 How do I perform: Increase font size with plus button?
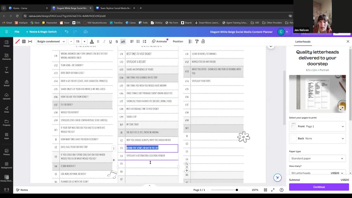point(84,41)
